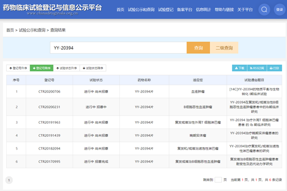Sort by 登记号升序 ascending
The width and height of the screenshot is (287, 191).
pos(18,68)
